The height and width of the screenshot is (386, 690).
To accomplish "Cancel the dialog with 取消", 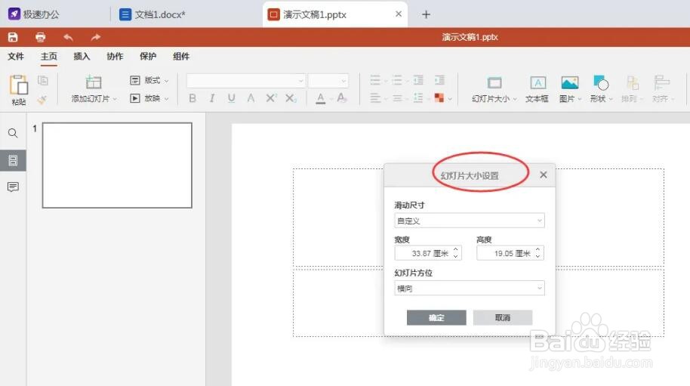I will tap(503, 317).
